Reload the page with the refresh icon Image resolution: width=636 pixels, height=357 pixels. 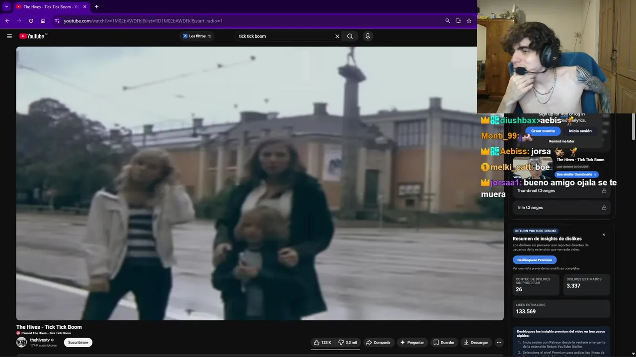coord(31,21)
